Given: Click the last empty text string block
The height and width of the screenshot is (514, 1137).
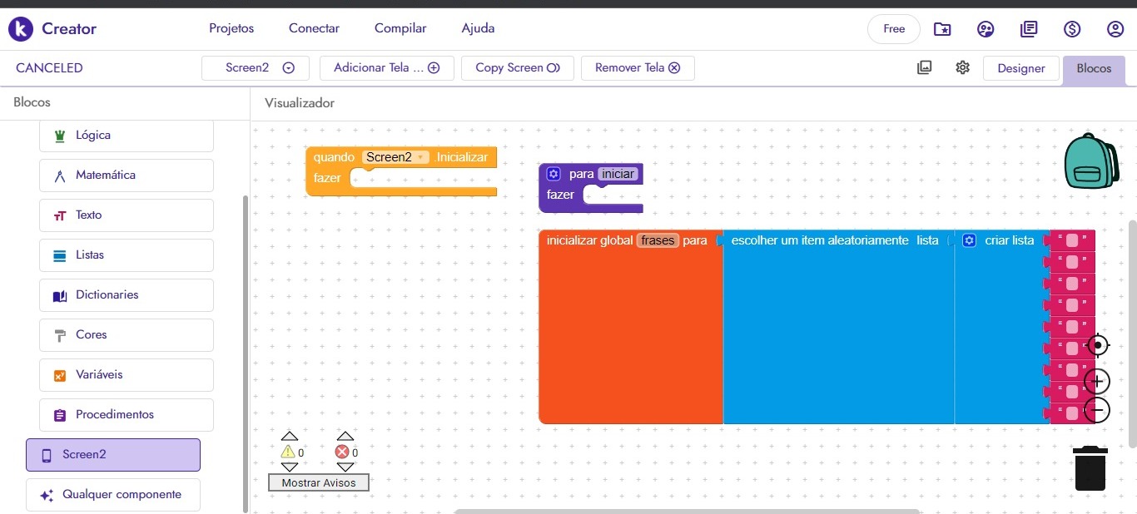Looking at the screenshot, I should coord(1072,413).
